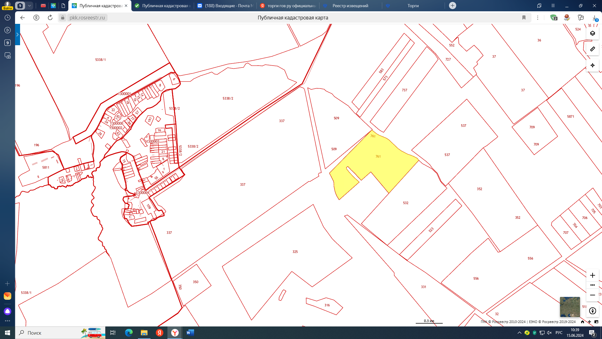Open the map layers panel

(592, 33)
